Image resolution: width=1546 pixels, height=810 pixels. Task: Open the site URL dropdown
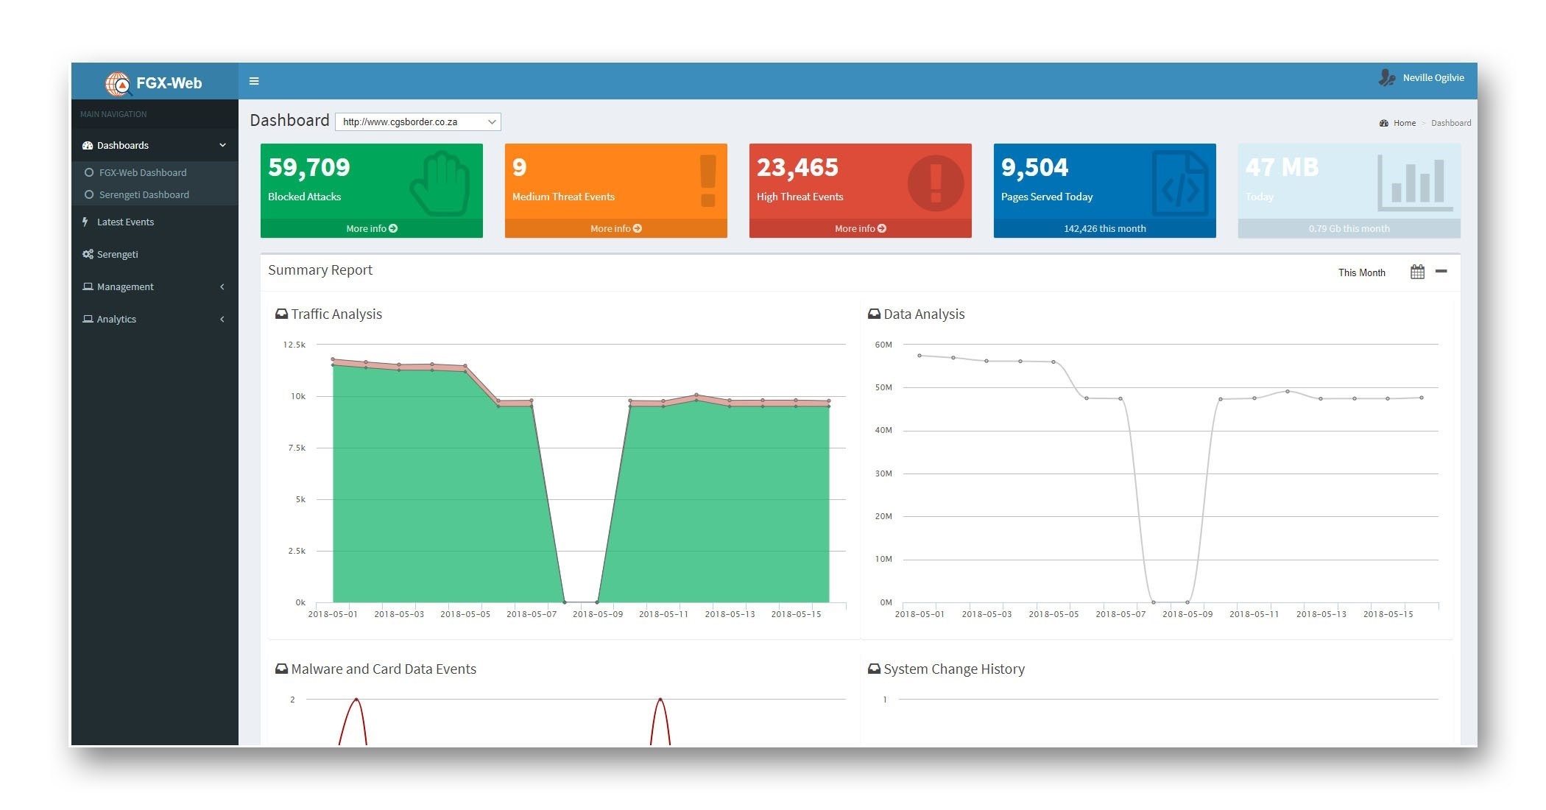point(417,121)
